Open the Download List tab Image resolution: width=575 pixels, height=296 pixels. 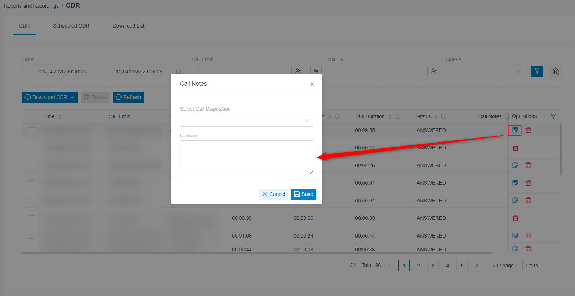pos(129,26)
